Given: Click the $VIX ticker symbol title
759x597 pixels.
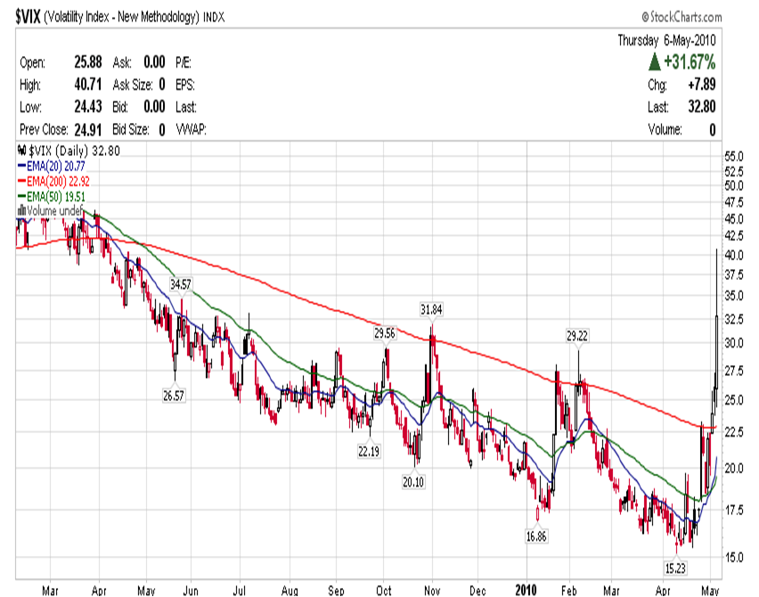Looking at the screenshot, I should (x=28, y=17).
